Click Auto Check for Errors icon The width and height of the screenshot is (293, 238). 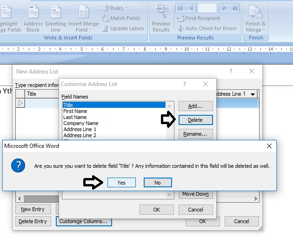[180, 28]
